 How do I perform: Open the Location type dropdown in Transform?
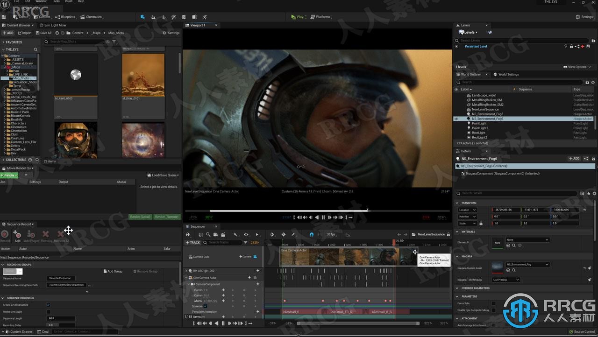pyautogui.click(x=467, y=210)
